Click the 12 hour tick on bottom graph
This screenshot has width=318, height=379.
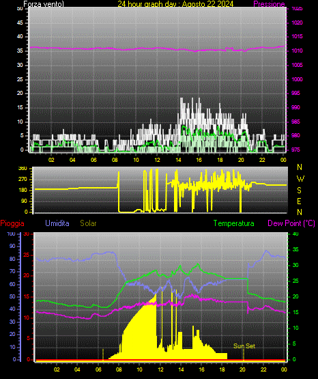pyautogui.click(x=160, y=369)
